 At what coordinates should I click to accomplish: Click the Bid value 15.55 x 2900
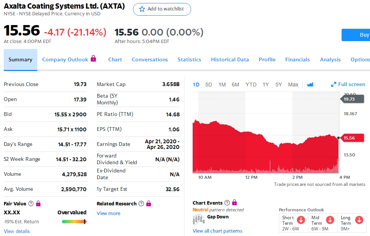(x=70, y=114)
